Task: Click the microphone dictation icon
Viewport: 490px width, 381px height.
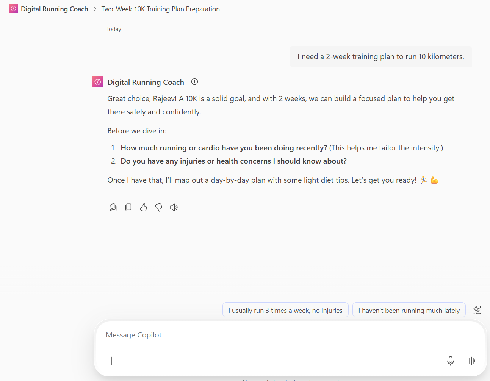Action: (450, 361)
